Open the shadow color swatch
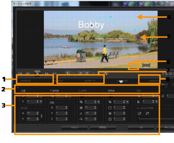The height and width of the screenshot is (143, 174). pos(82,97)
